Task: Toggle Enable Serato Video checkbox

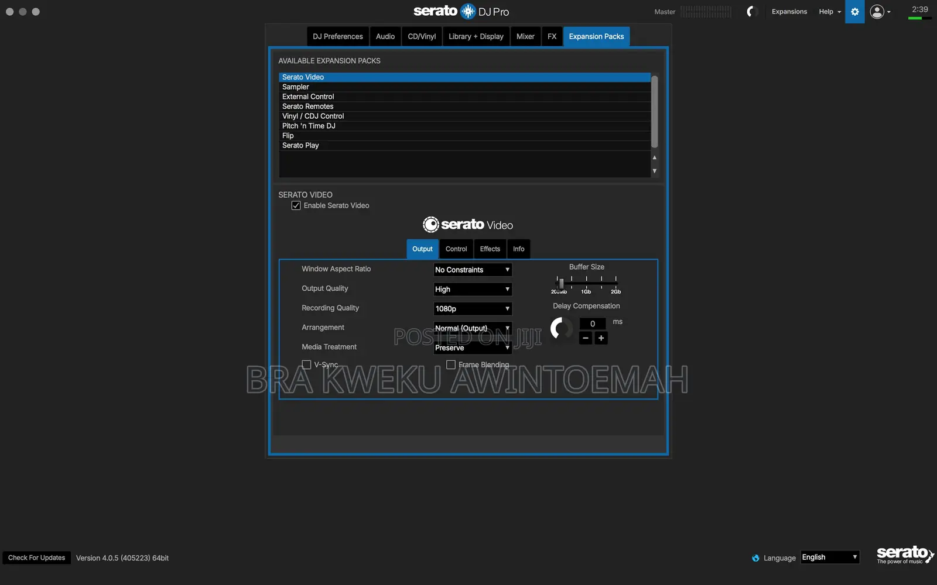Action: [296, 205]
